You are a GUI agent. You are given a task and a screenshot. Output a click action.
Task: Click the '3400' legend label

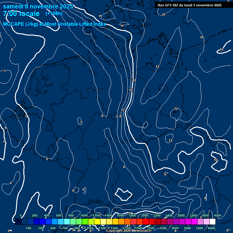point(199,228)
